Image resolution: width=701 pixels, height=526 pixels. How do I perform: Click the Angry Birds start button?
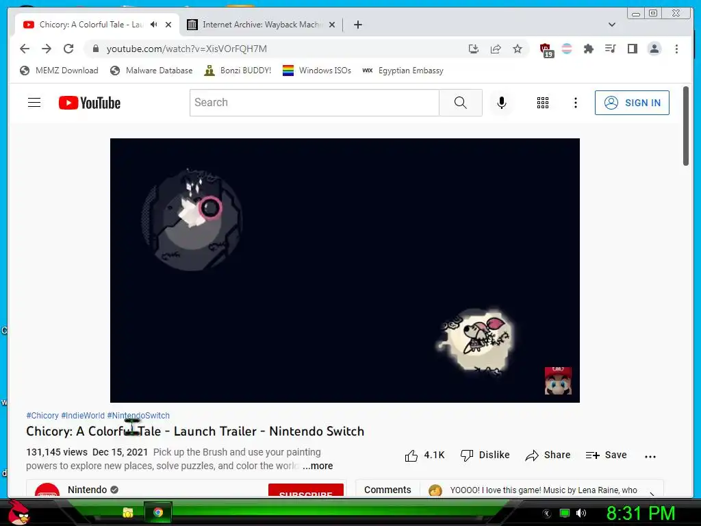point(18,512)
